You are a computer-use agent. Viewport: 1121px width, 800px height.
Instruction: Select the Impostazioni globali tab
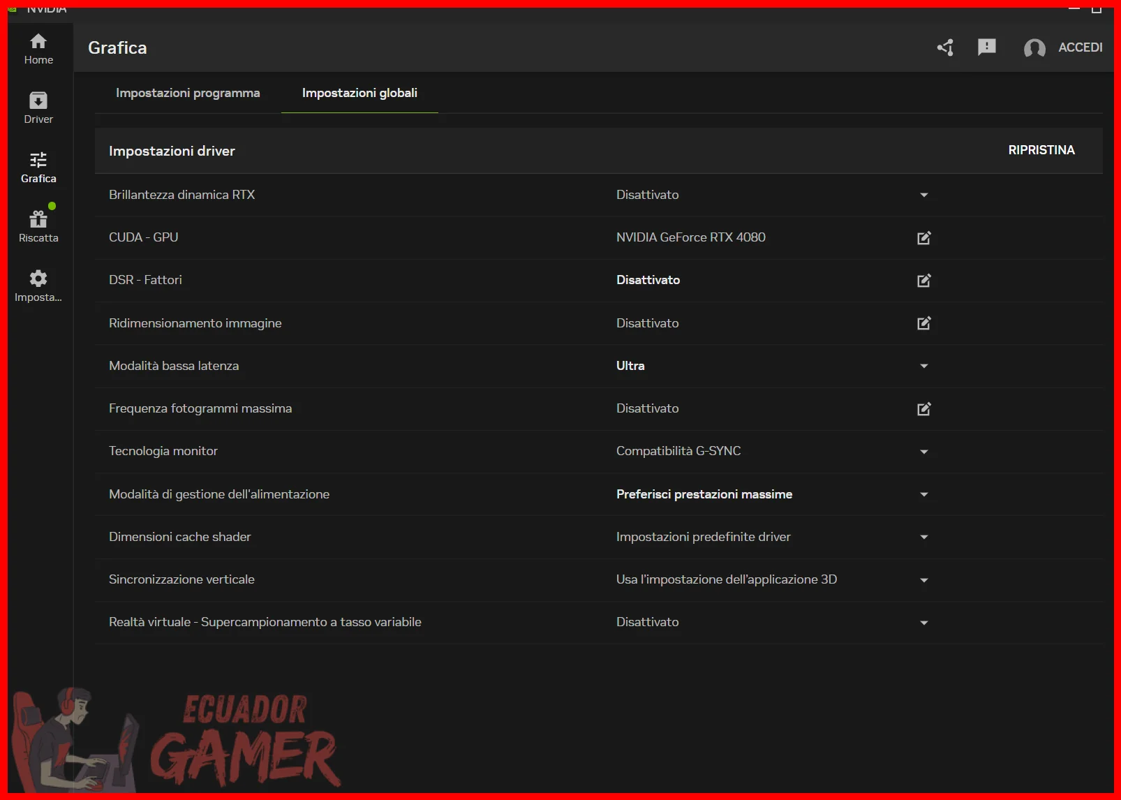pyautogui.click(x=359, y=93)
